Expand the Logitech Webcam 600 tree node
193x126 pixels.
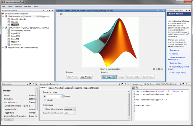(3, 47)
